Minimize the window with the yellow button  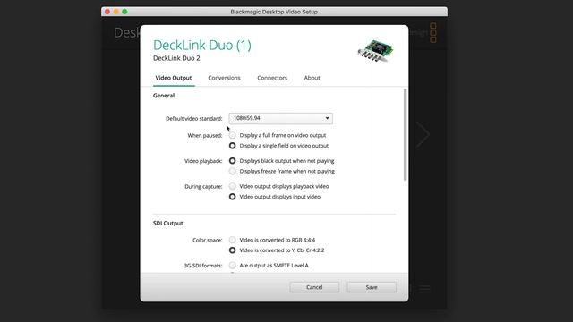(x=115, y=12)
